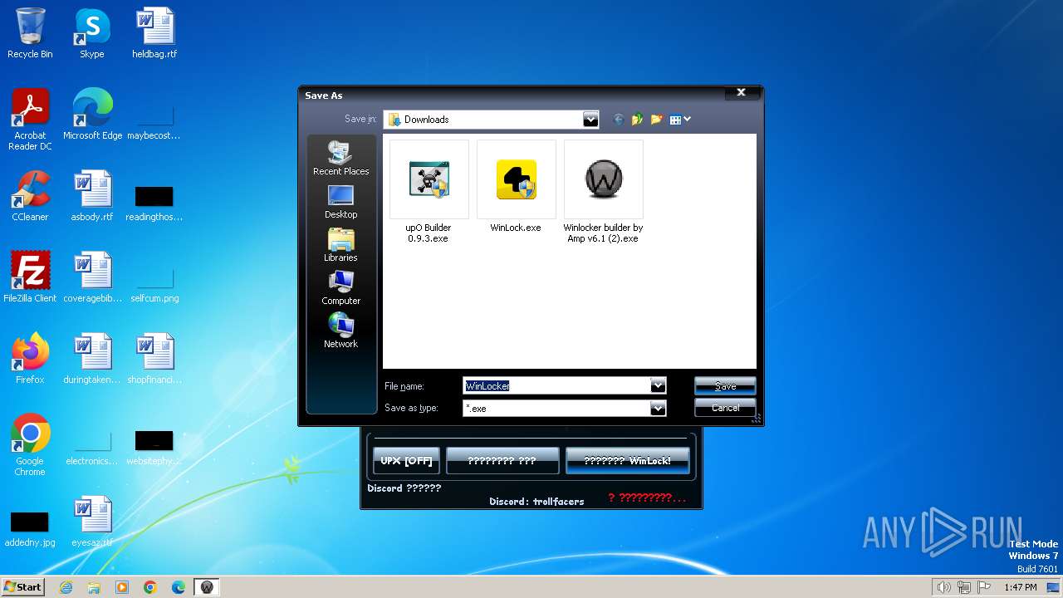Click the Save button
The image size is (1063, 598).
[725, 386]
